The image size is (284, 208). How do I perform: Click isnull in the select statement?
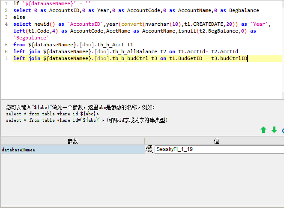point(187,31)
